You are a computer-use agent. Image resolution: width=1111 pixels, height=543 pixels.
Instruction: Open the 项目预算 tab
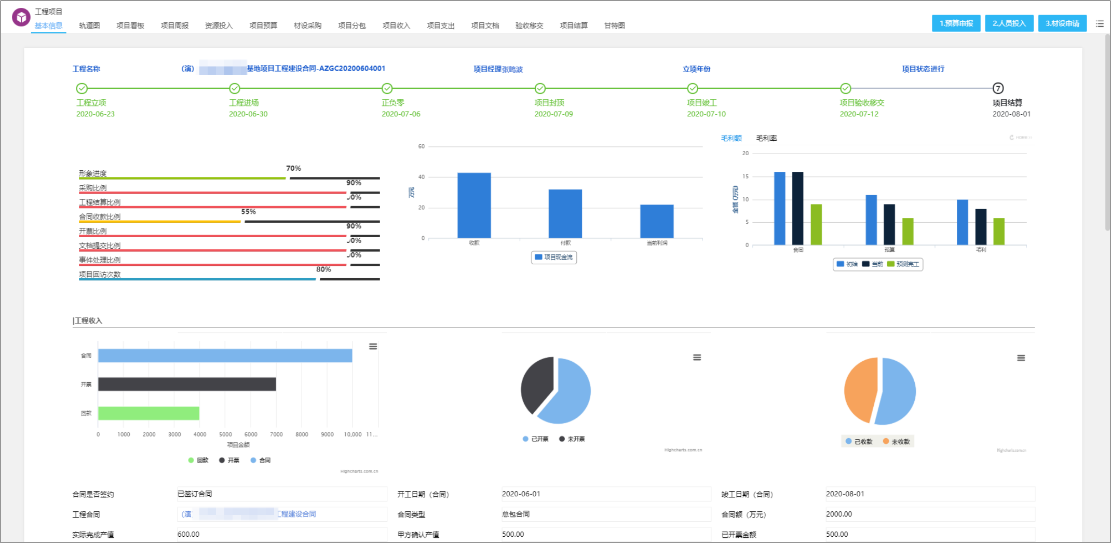point(263,25)
